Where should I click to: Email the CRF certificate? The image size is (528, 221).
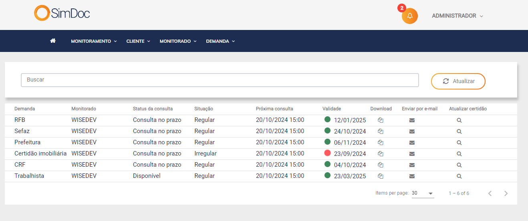tap(412, 165)
